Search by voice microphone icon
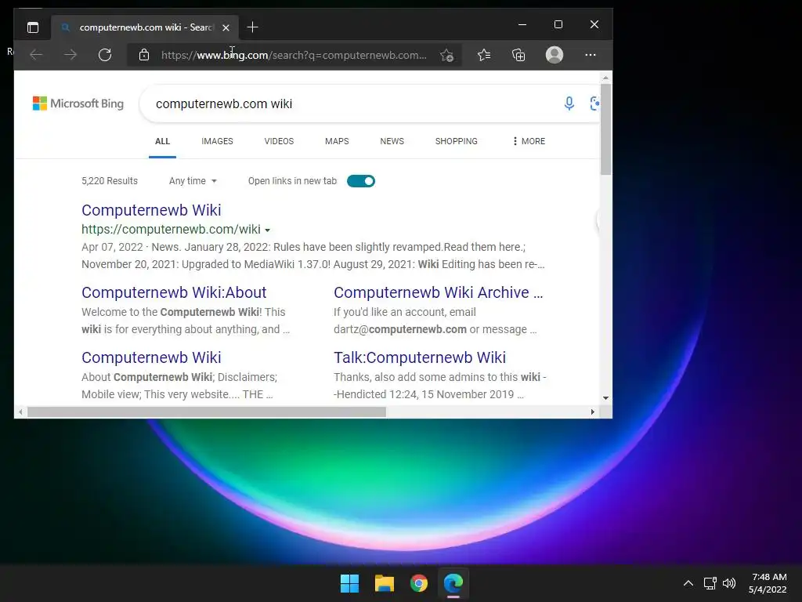Screen dimensions: 802x602 (569, 103)
